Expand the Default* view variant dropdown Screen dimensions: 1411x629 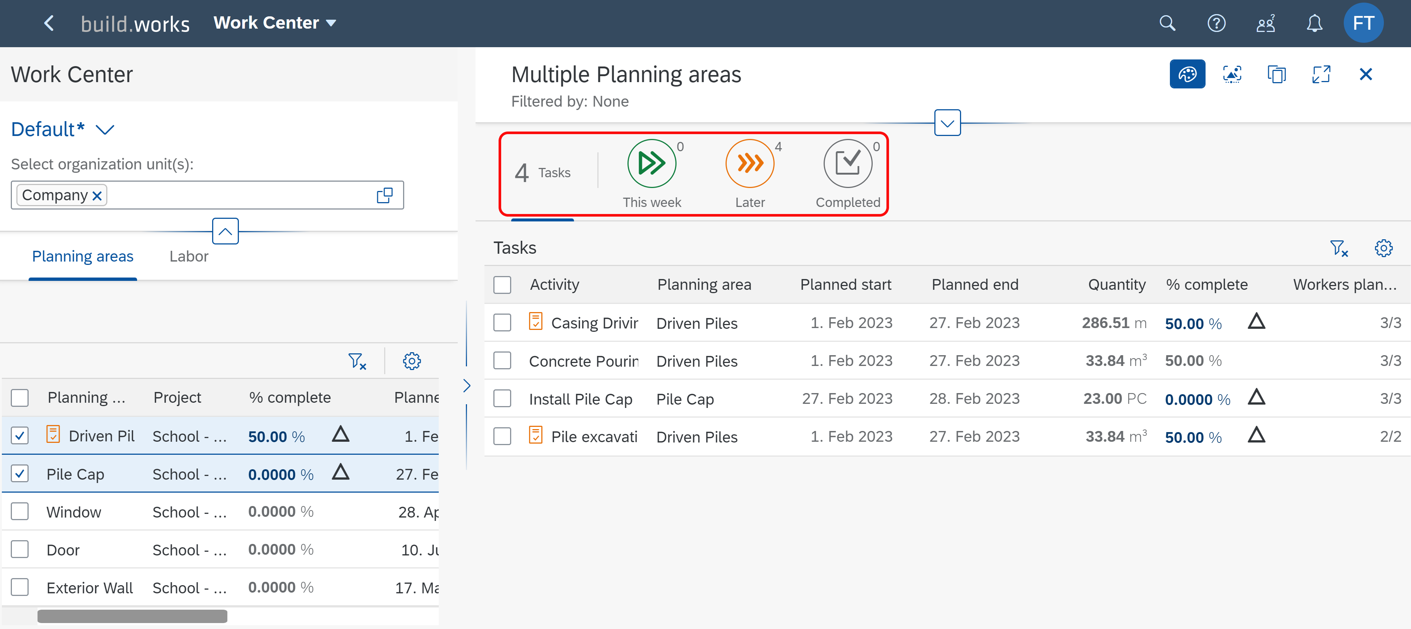pos(105,130)
